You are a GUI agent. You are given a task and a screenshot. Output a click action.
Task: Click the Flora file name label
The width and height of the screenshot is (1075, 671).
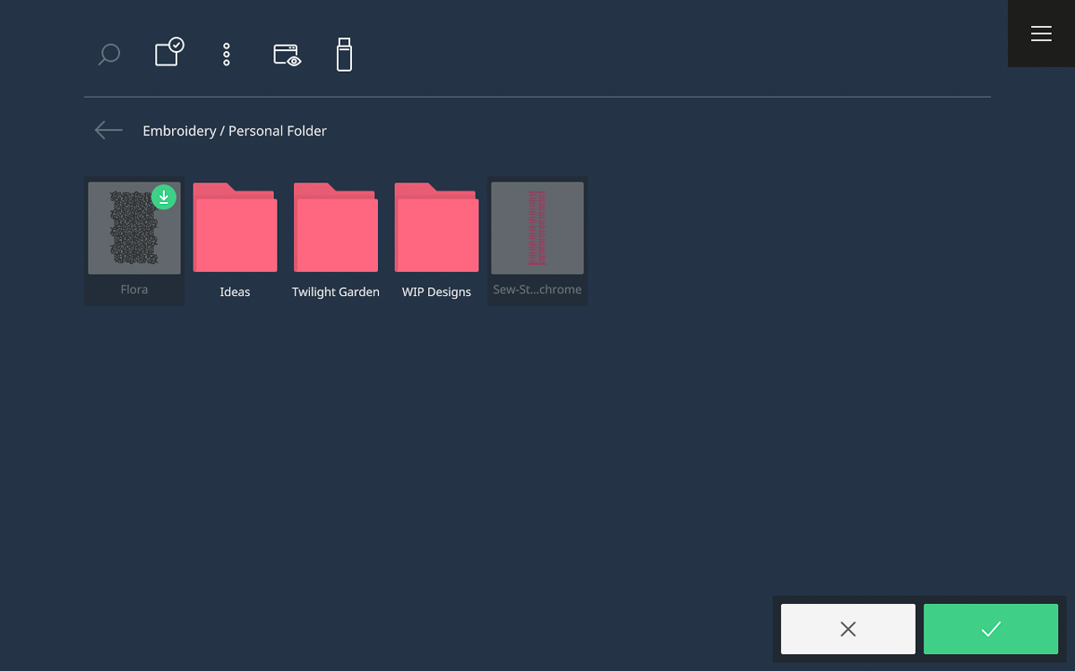click(x=134, y=290)
